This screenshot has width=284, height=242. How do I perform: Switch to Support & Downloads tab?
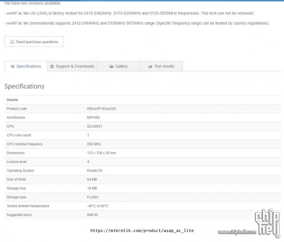point(72,66)
